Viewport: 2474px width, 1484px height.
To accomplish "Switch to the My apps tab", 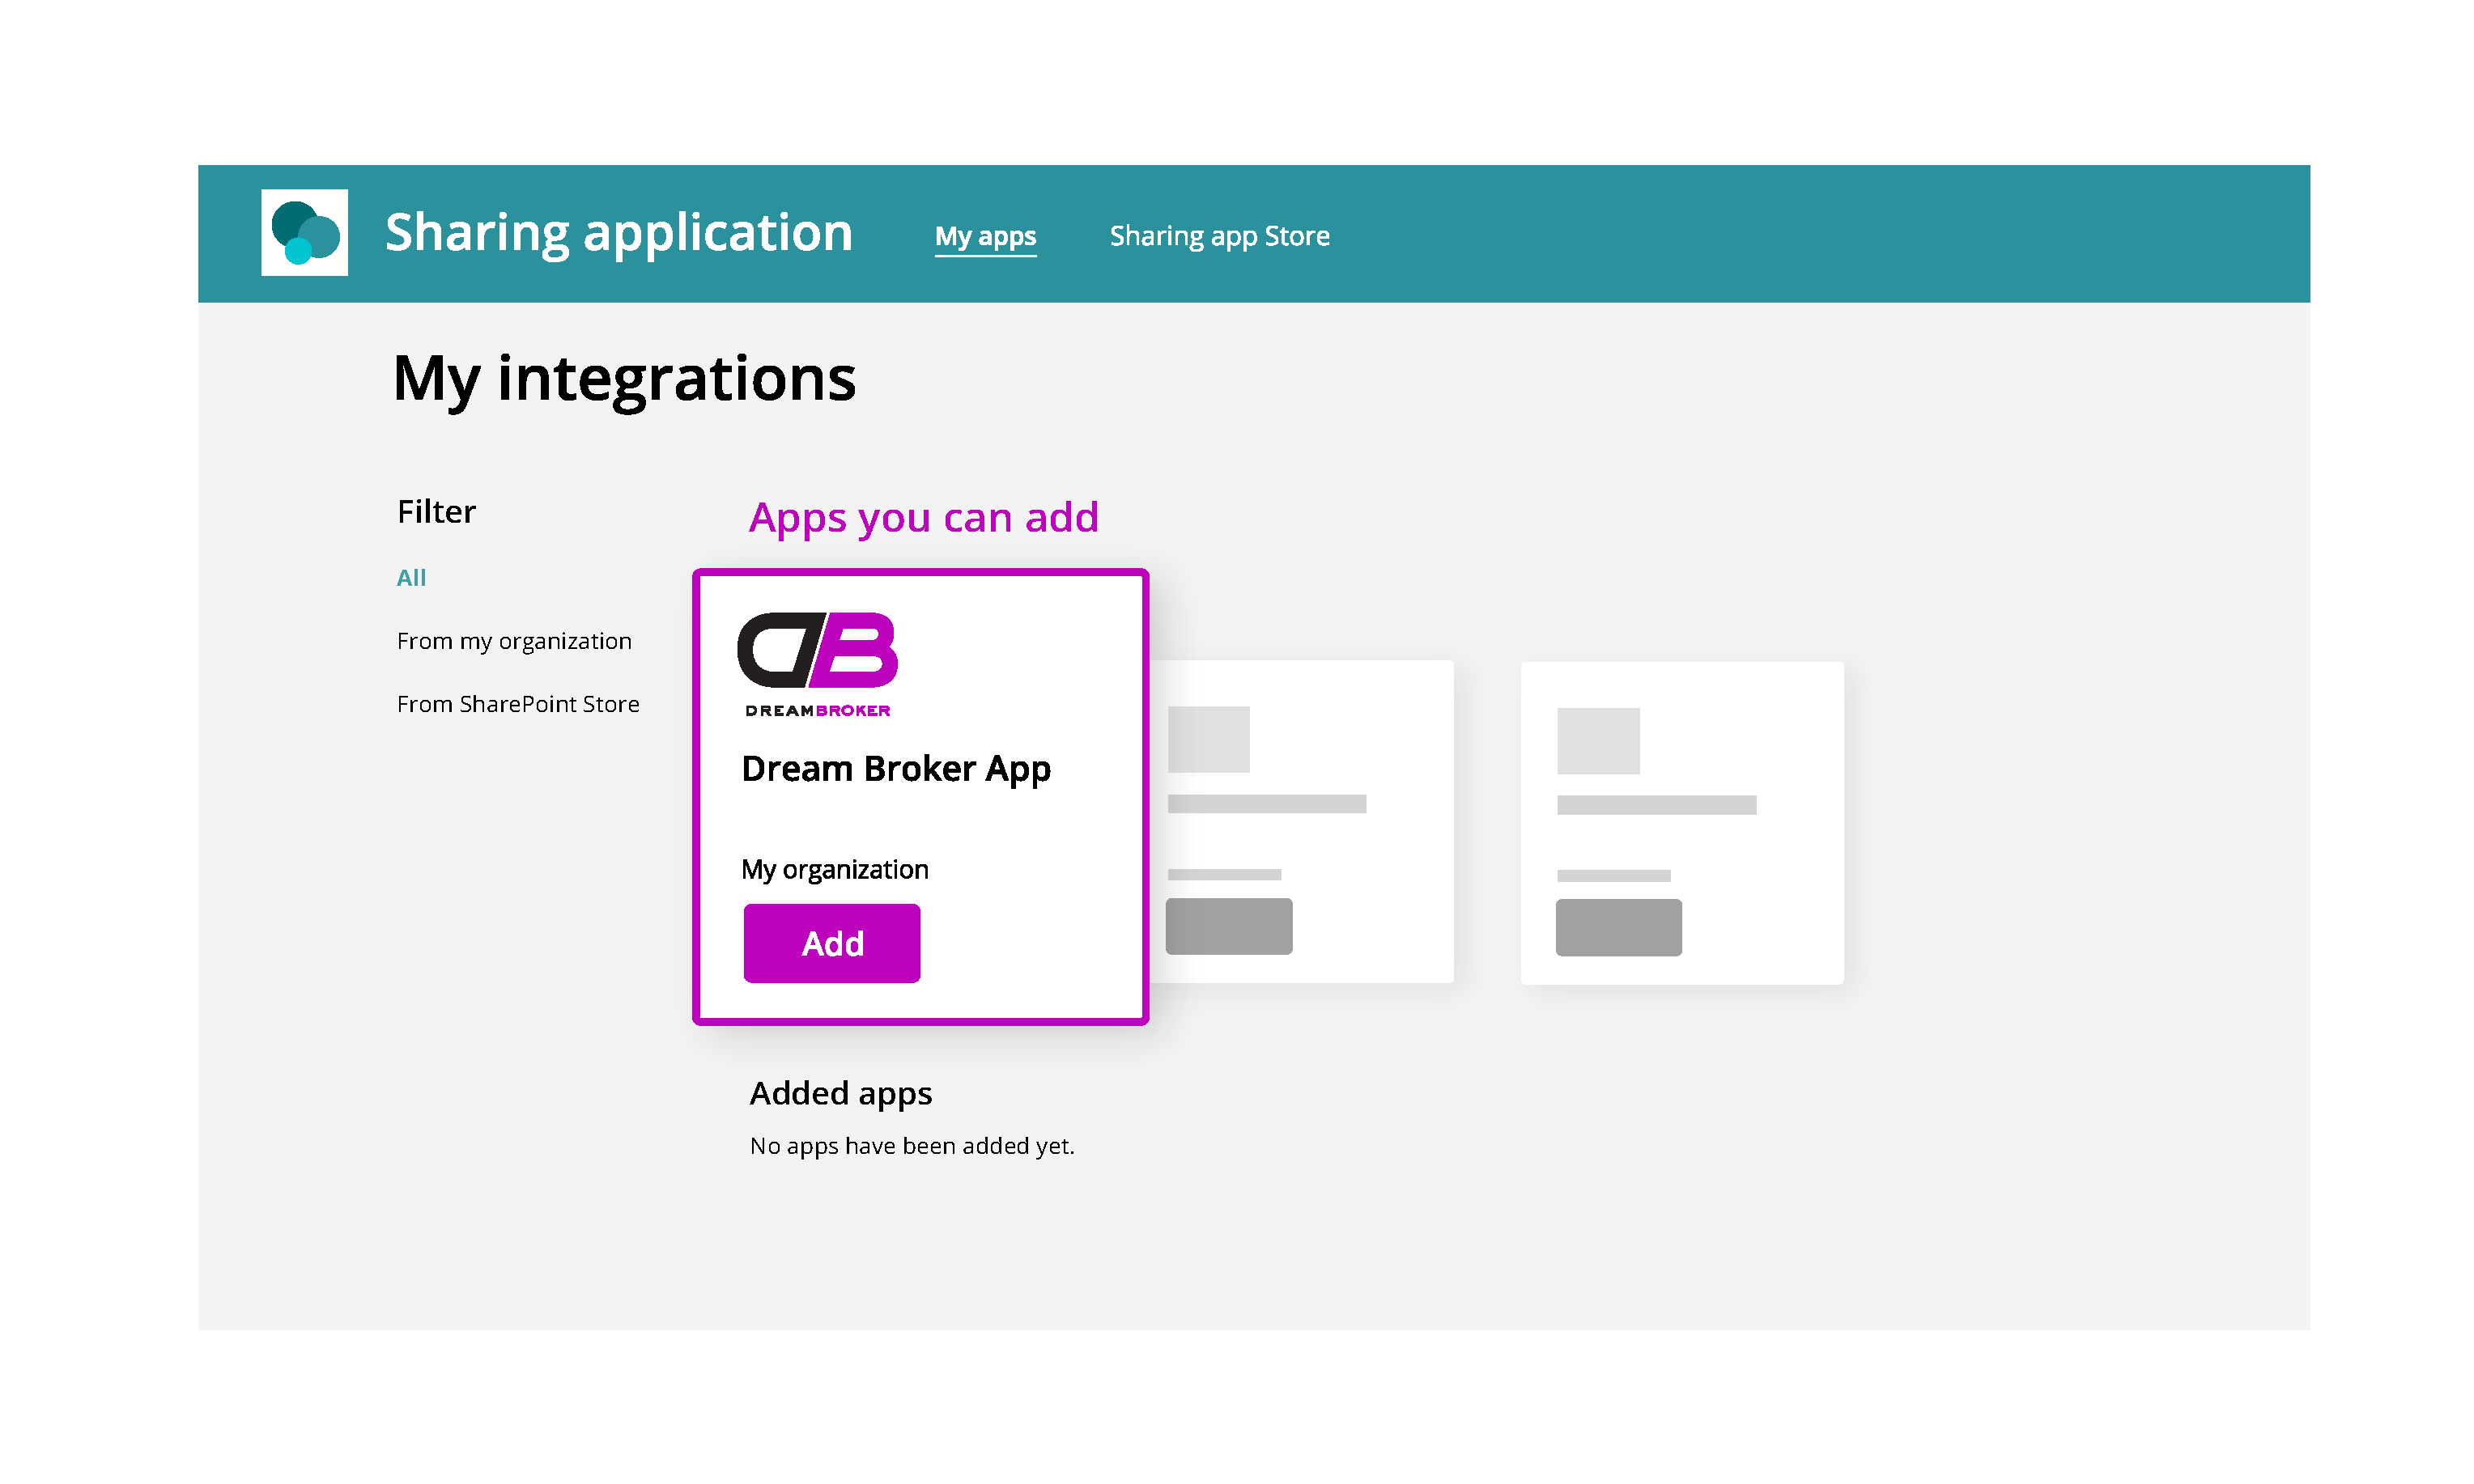I will tap(986, 235).
